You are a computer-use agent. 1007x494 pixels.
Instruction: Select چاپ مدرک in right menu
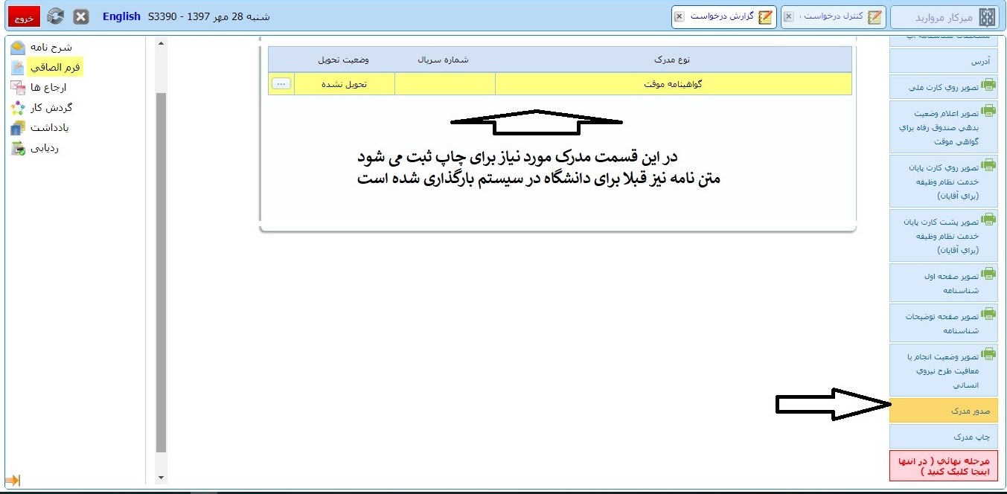[x=943, y=437]
